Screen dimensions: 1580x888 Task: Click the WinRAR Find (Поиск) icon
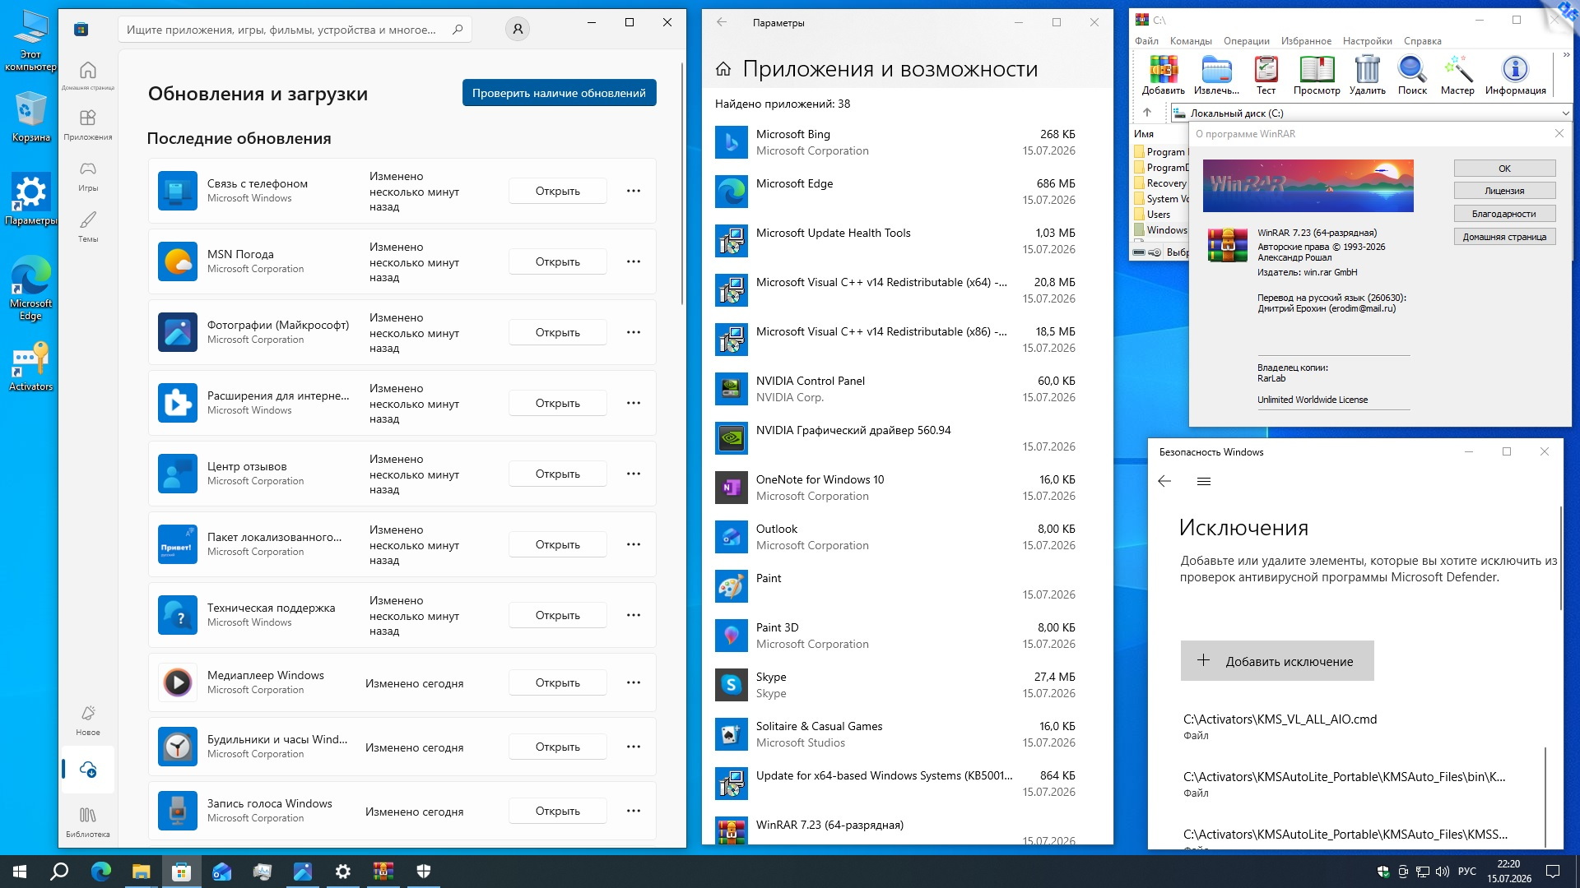tap(1412, 75)
